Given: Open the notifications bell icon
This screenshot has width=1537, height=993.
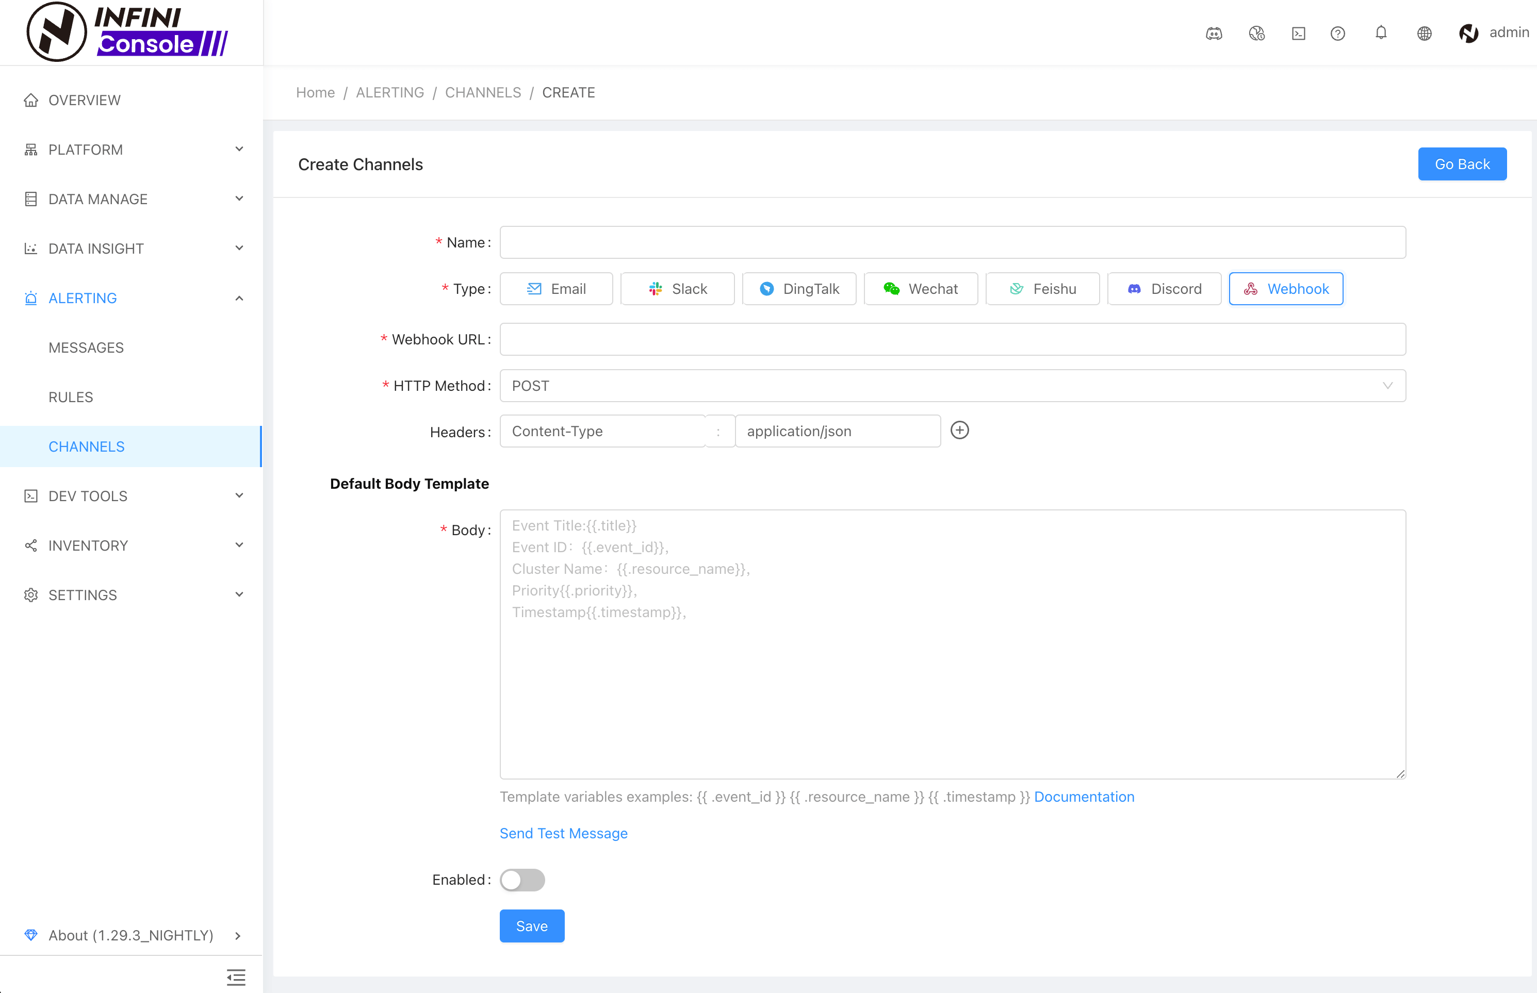Looking at the screenshot, I should (1381, 33).
